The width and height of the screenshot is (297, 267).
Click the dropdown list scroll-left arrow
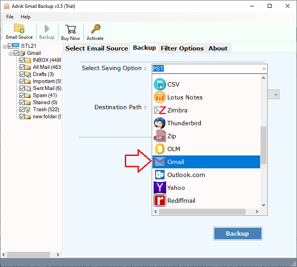(x=156, y=212)
